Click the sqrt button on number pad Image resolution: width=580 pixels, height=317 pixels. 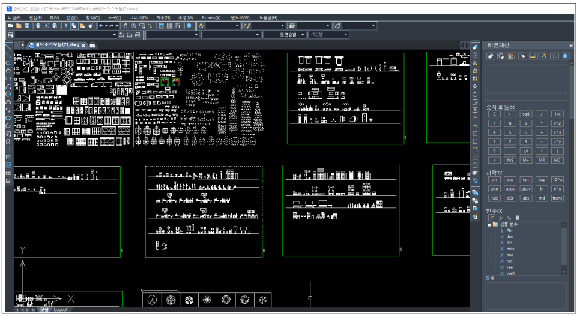[525, 114]
